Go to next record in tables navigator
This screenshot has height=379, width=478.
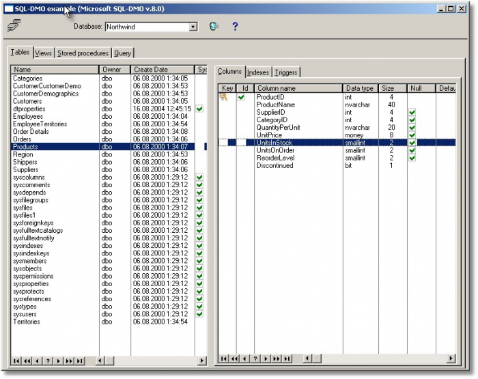click(x=58, y=361)
